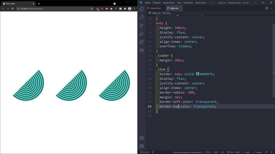
Task: Click line number 24 in the gutter
Action: 150,107
